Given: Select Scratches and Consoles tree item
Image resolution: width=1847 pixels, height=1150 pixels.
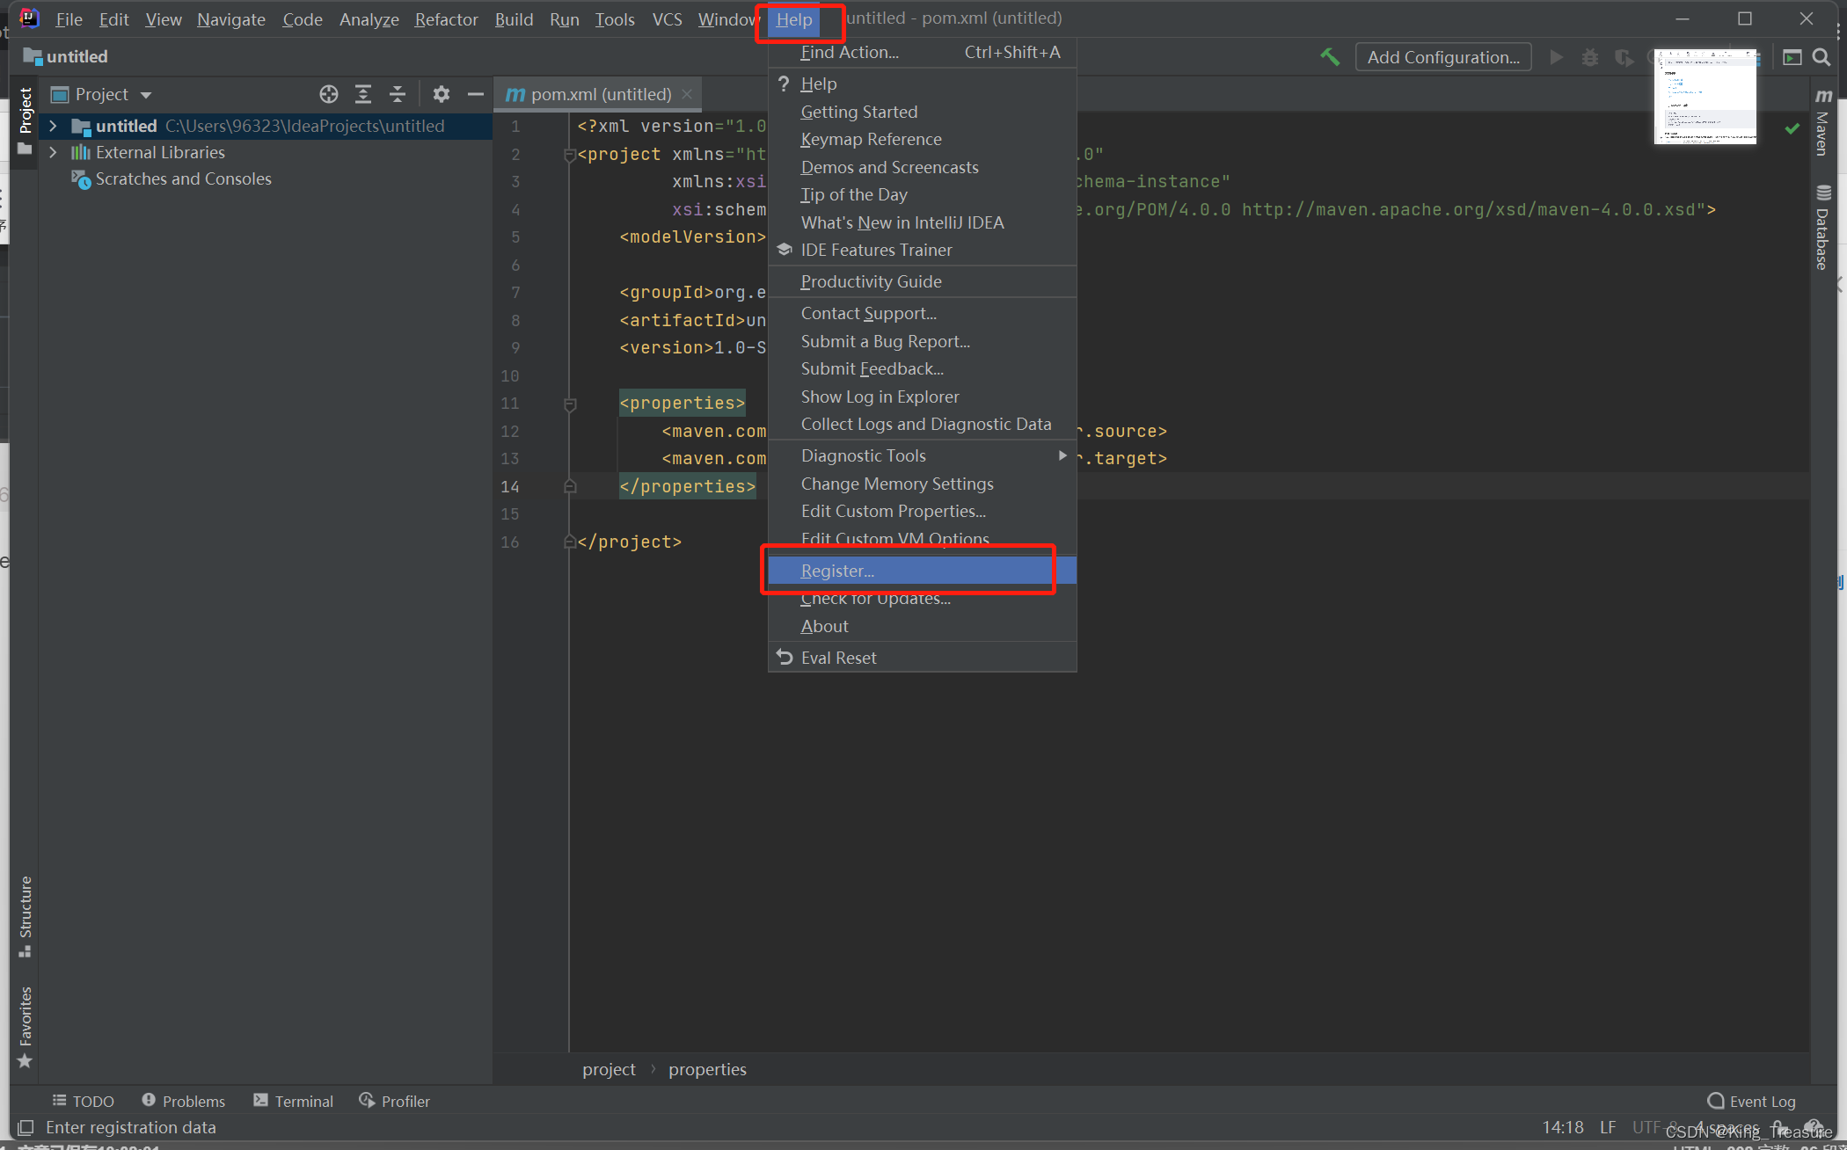Looking at the screenshot, I should [x=183, y=178].
